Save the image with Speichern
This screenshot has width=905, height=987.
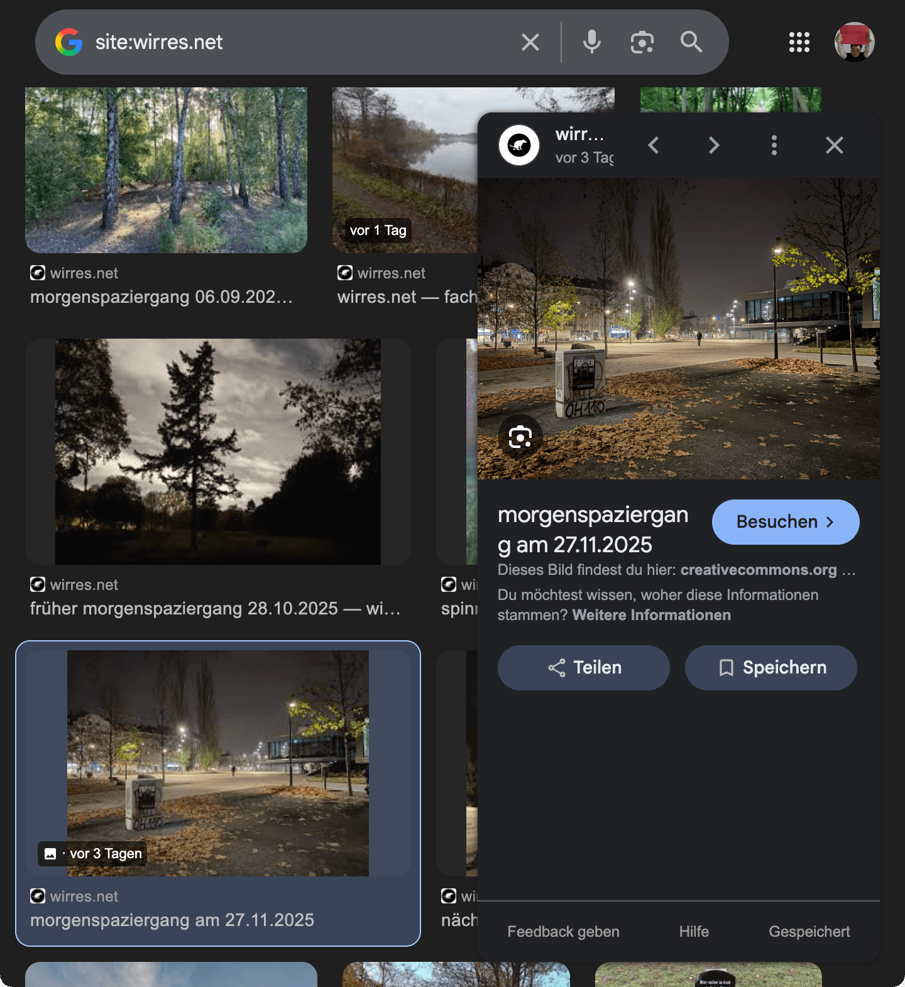[x=771, y=668]
